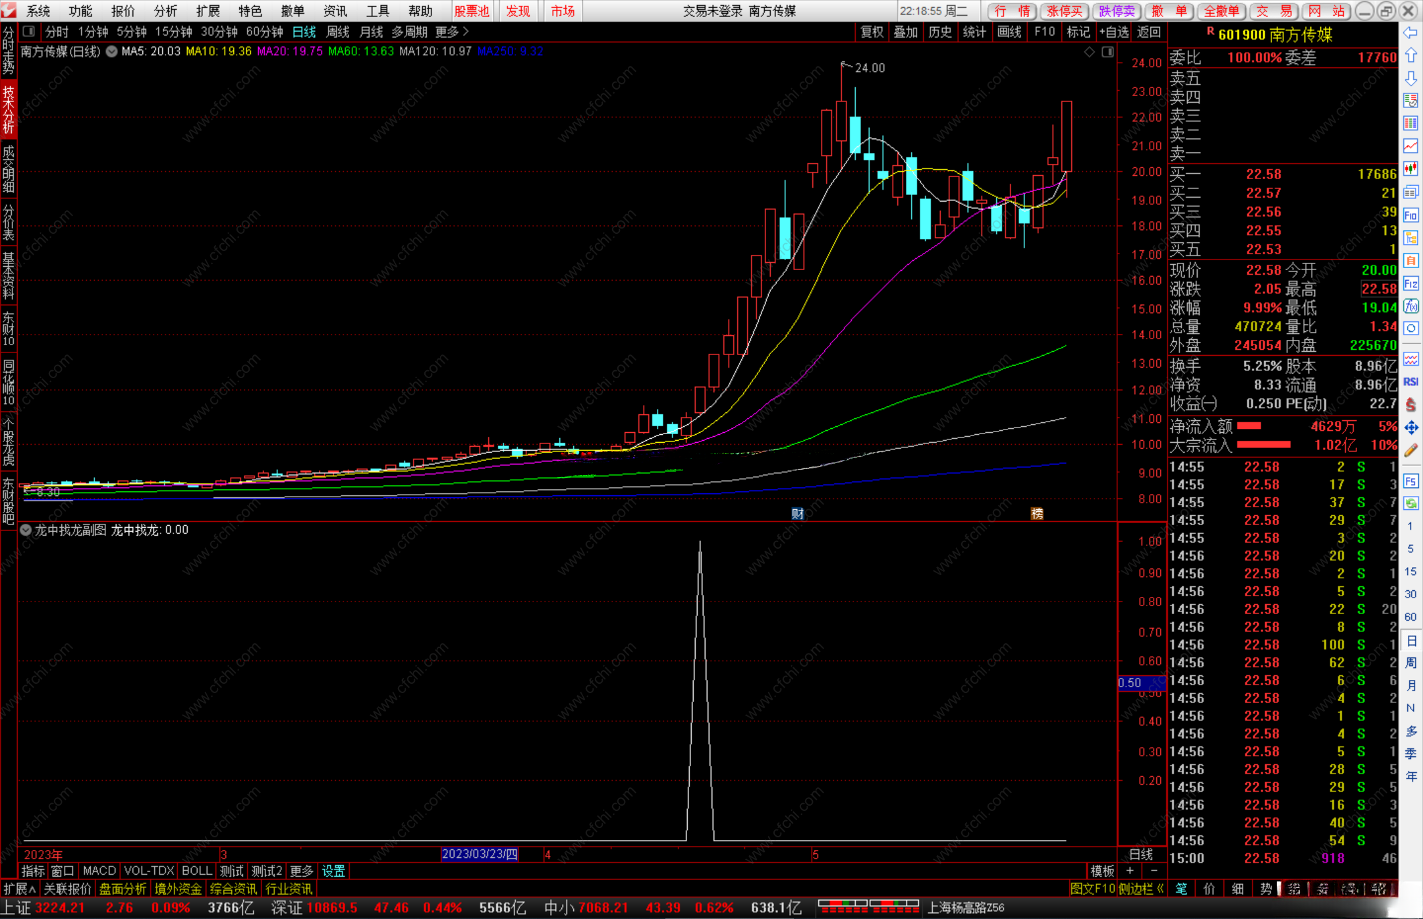Click the f(x) formula icon
Screen dimensions: 1423x919
[x=1410, y=306]
